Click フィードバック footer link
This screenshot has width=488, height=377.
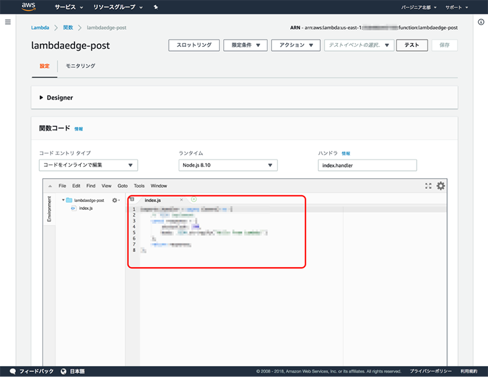tap(37, 371)
